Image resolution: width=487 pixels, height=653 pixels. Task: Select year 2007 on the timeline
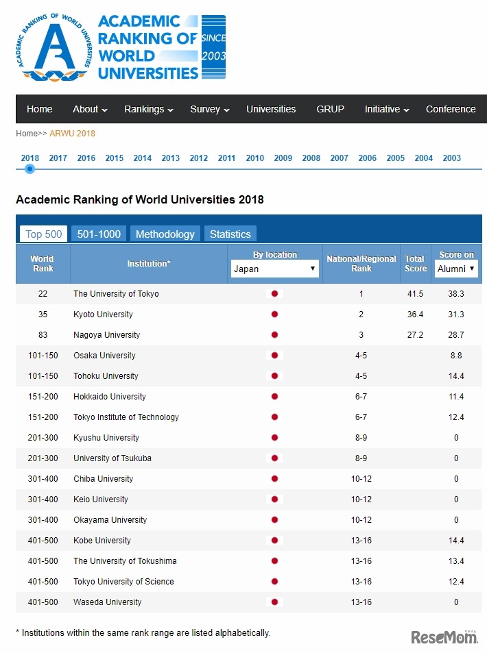pyautogui.click(x=339, y=158)
